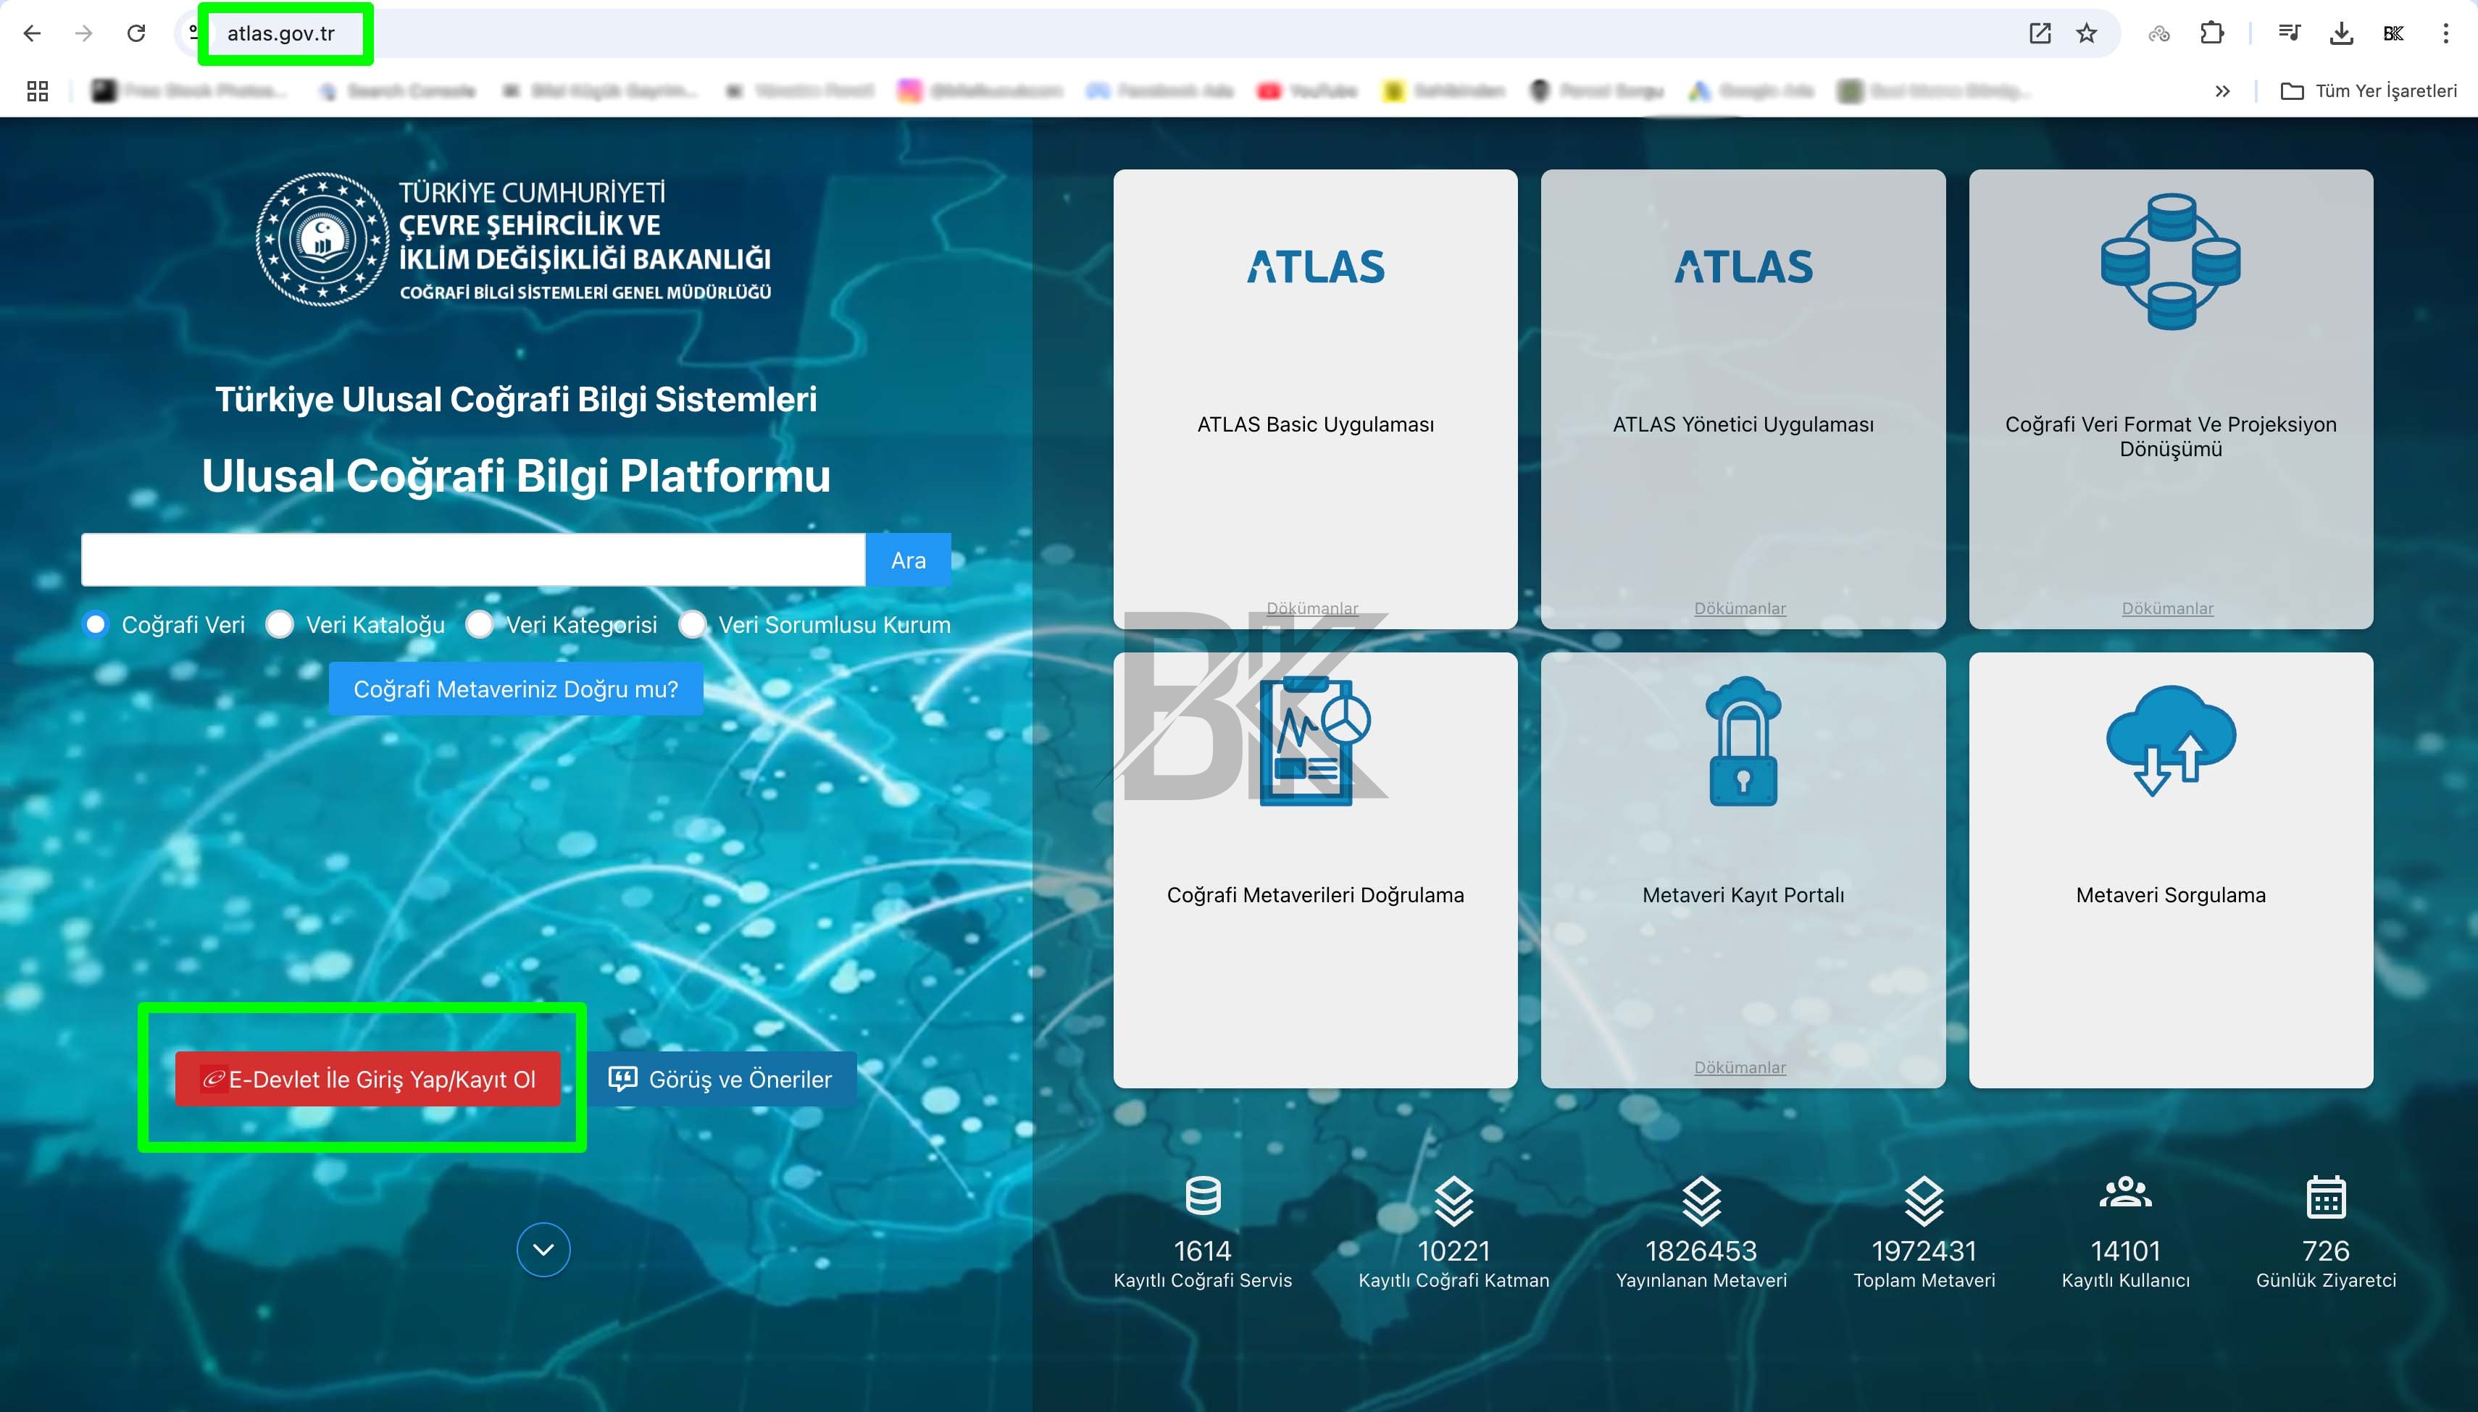Click the cloud upload-download icon
Screen dimensions: 2478x1412
coord(2171,741)
